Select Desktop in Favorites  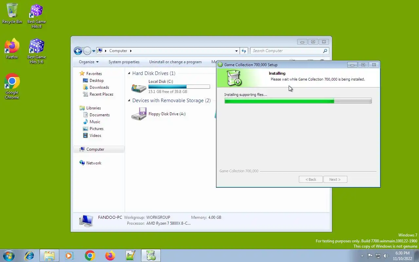pyautogui.click(x=97, y=81)
